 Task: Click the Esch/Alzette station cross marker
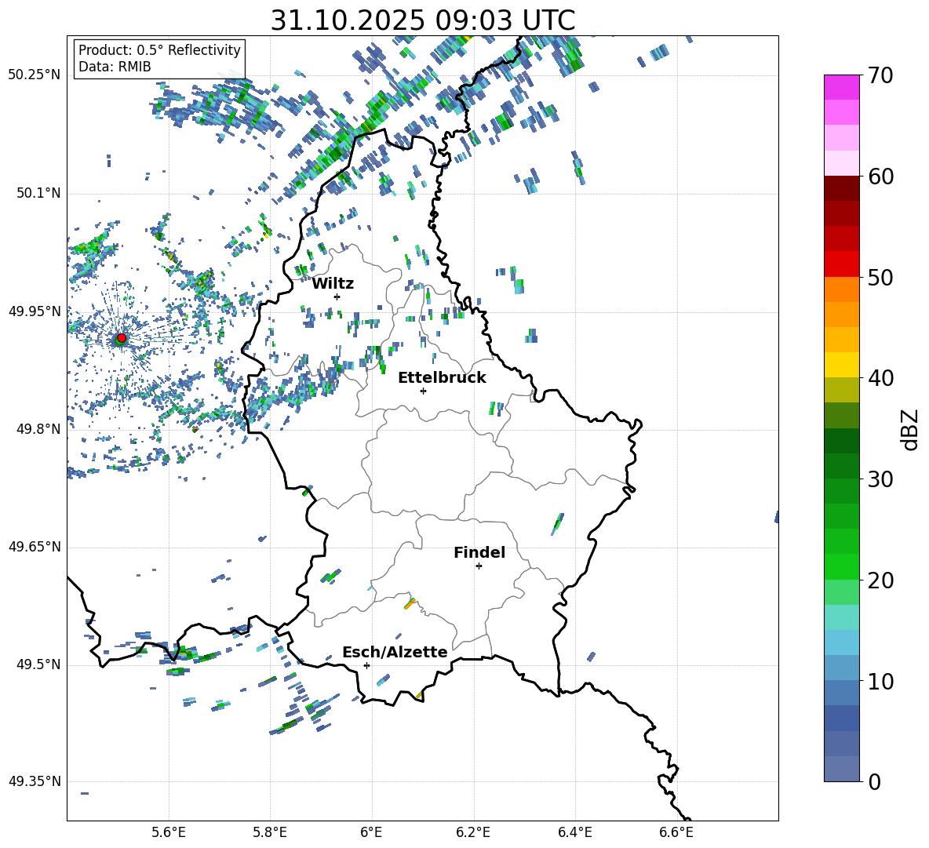366,665
